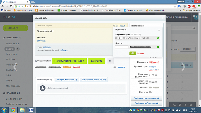
Task: Click the 'напомнить' reminder link
Action: pos(121,25)
